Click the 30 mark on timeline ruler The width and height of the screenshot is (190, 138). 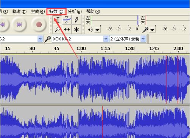(x=32, y=49)
